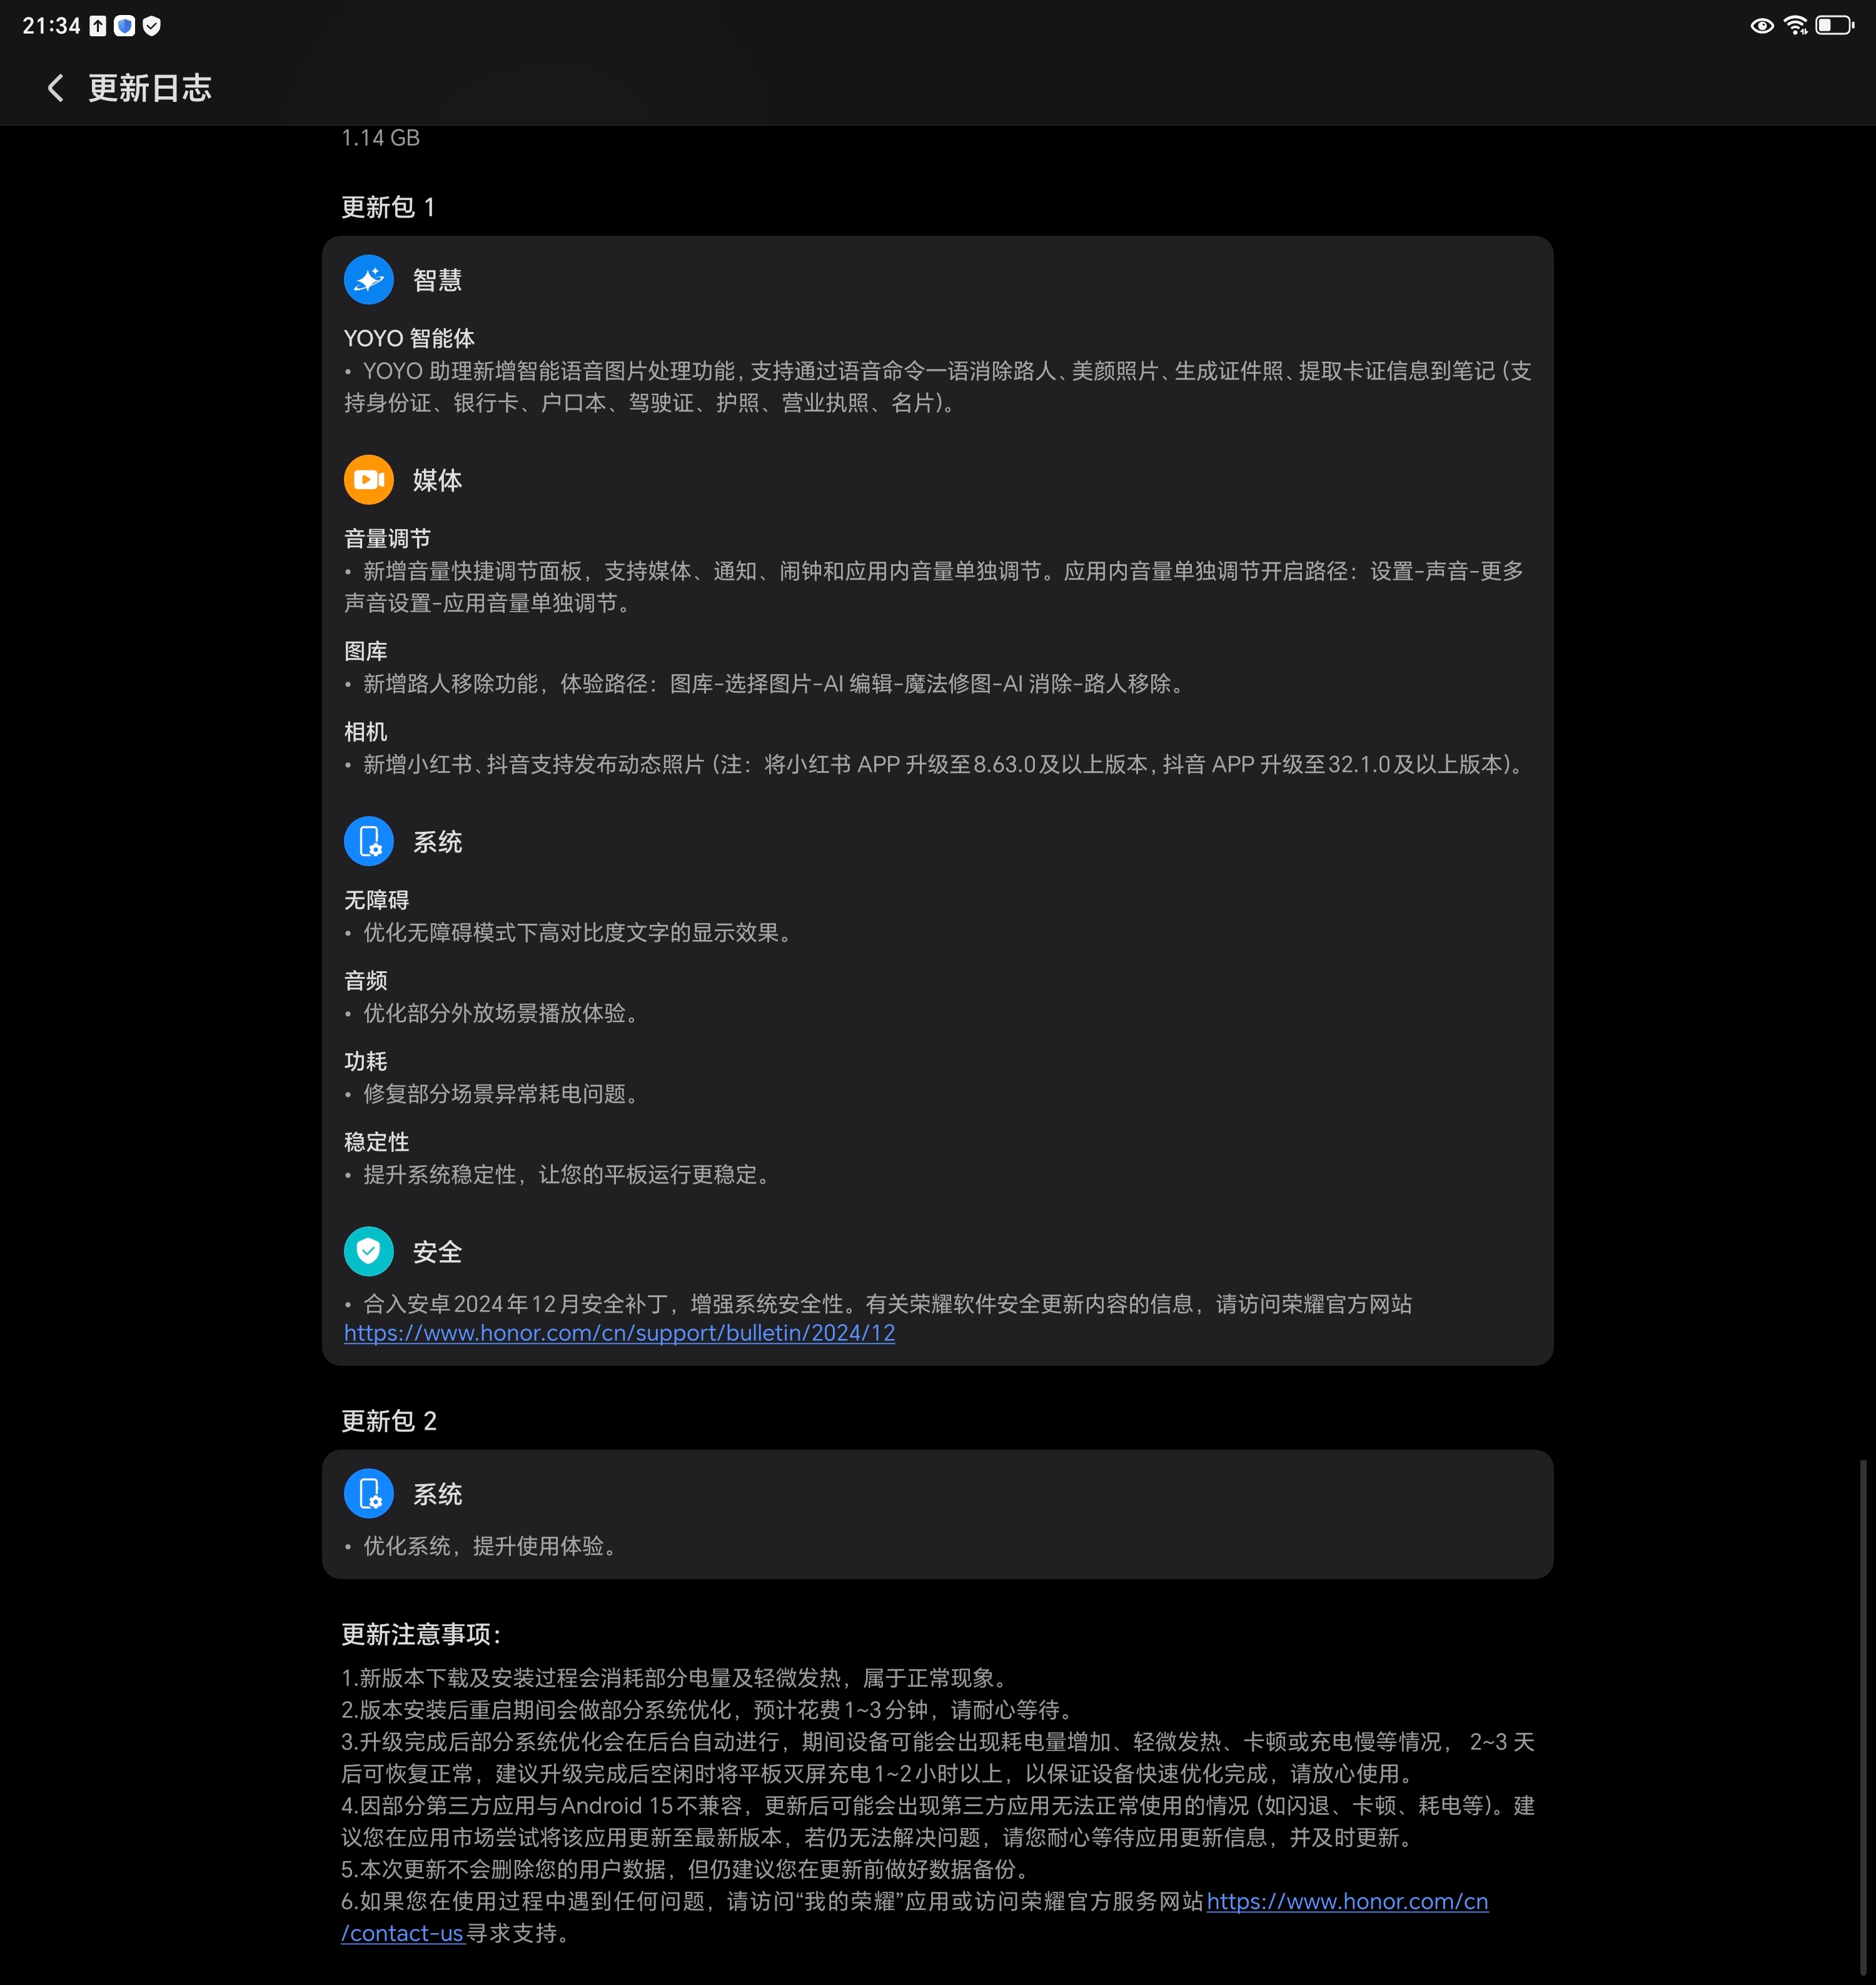Viewport: 1876px width, 1985px height.
Task: Click the 更新包 1 heading
Action: pos(388,207)
